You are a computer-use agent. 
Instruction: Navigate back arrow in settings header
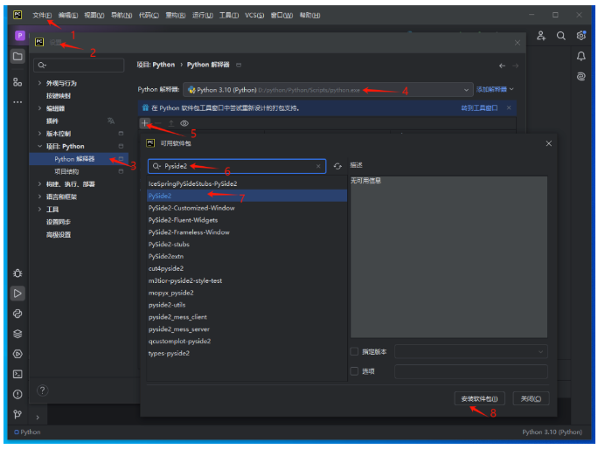click(502, 66)
